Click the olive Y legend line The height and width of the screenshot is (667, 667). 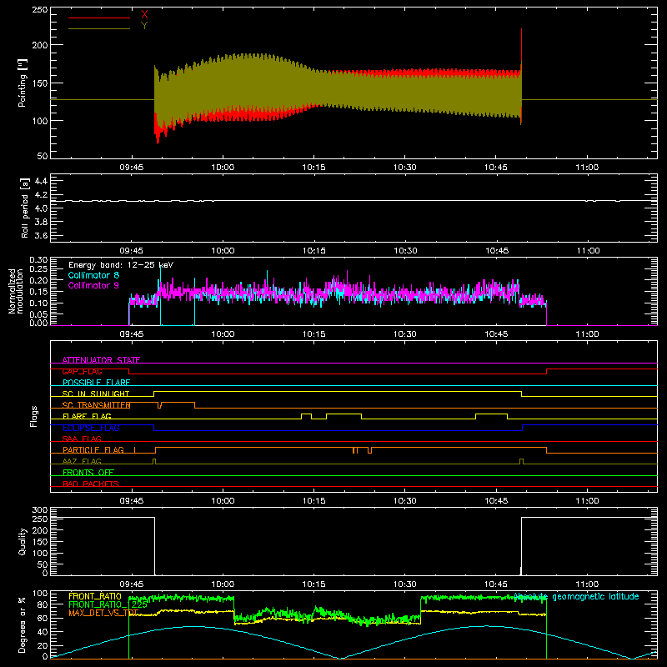pos(99,28)
